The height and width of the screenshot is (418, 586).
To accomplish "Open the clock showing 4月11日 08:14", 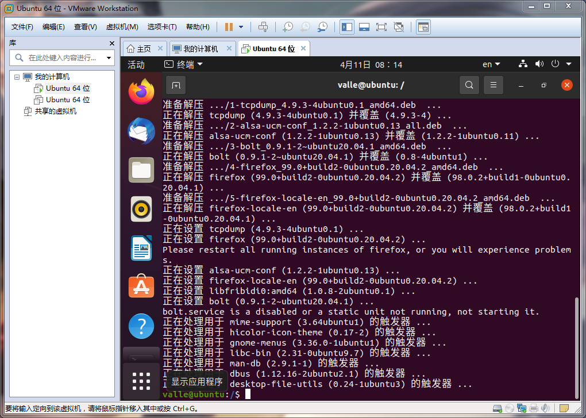I will coord(371,65).
